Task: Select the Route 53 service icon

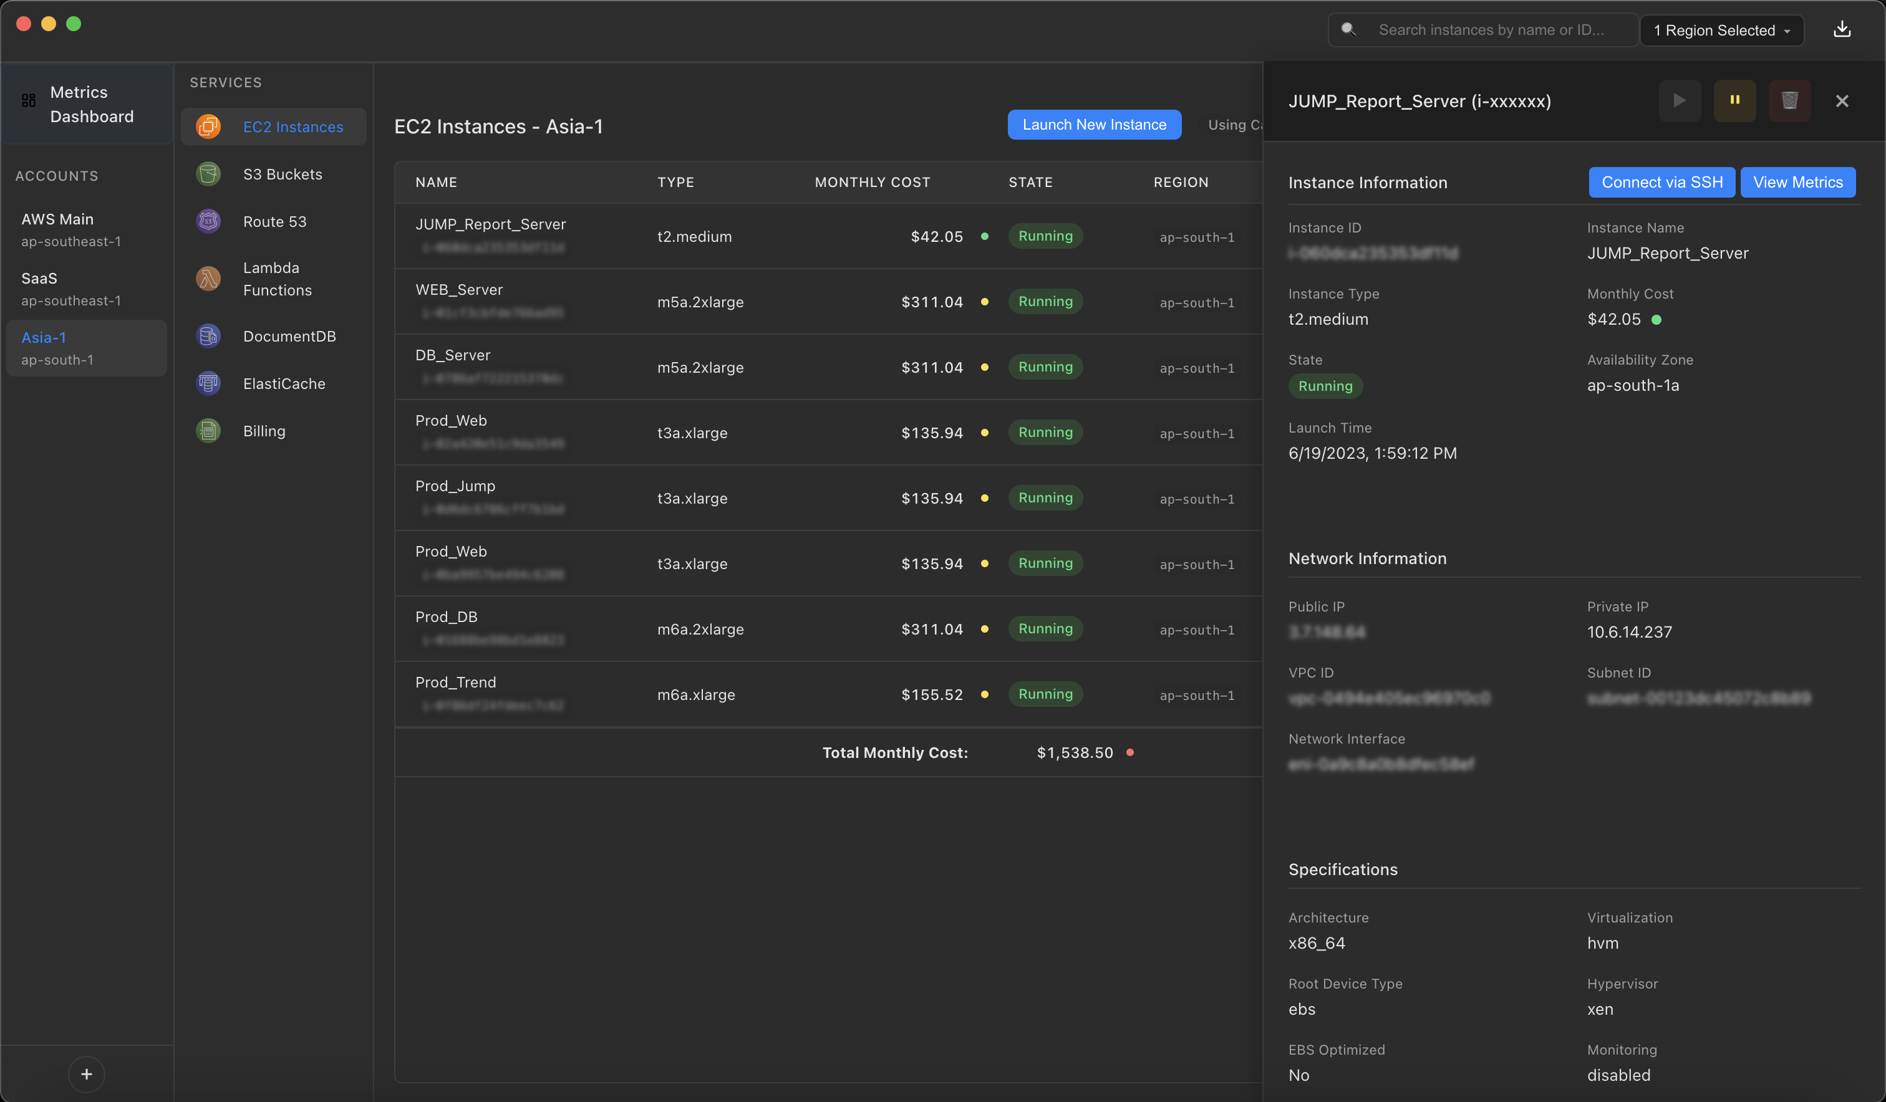Action: click(x=208, y=221)
